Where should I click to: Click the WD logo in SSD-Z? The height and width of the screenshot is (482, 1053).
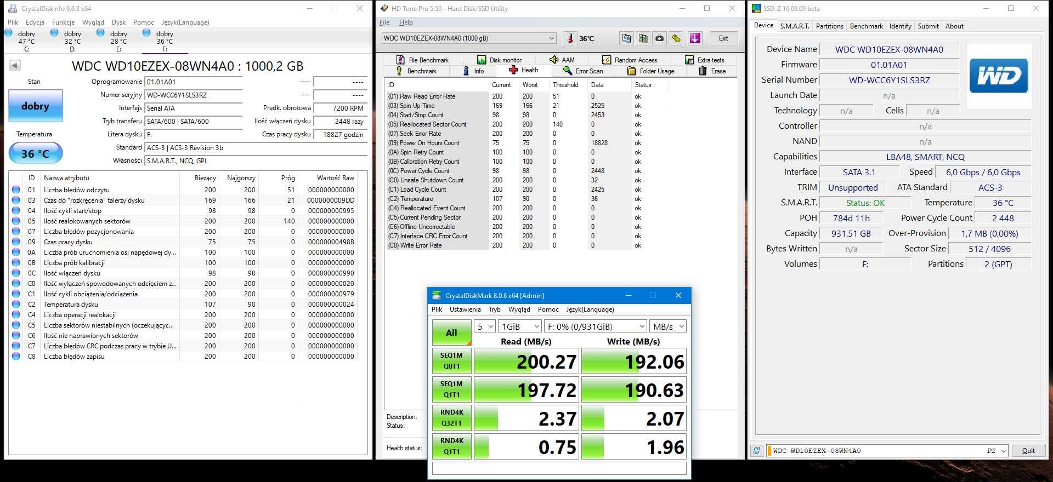999,76
